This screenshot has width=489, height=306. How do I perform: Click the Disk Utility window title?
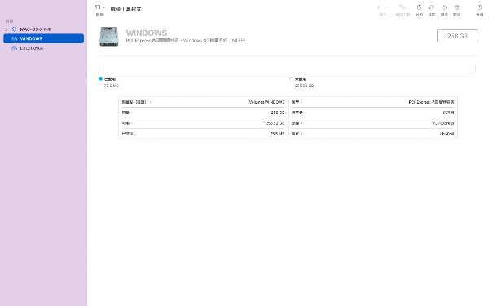point(126,9)
